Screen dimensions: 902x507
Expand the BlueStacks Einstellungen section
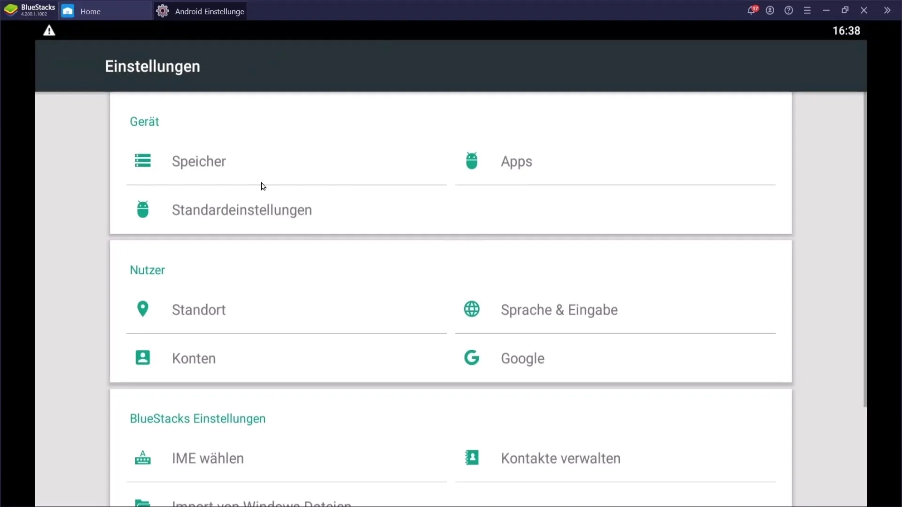197,418
